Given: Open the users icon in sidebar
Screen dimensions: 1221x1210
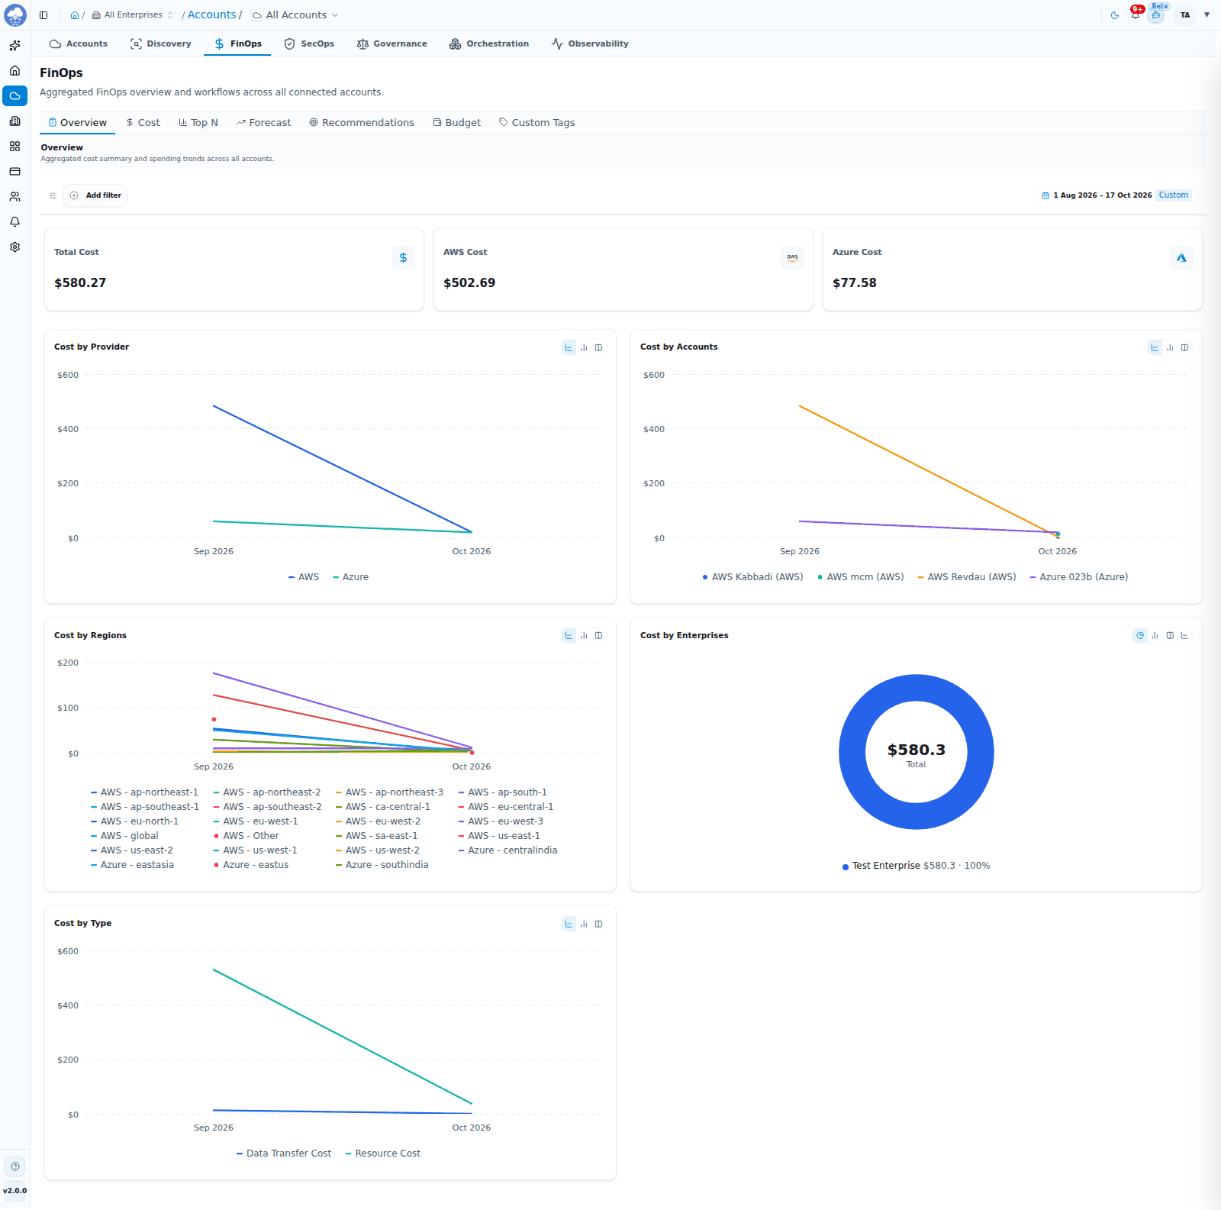Looking at the screenshot, I should pos(14,197).
